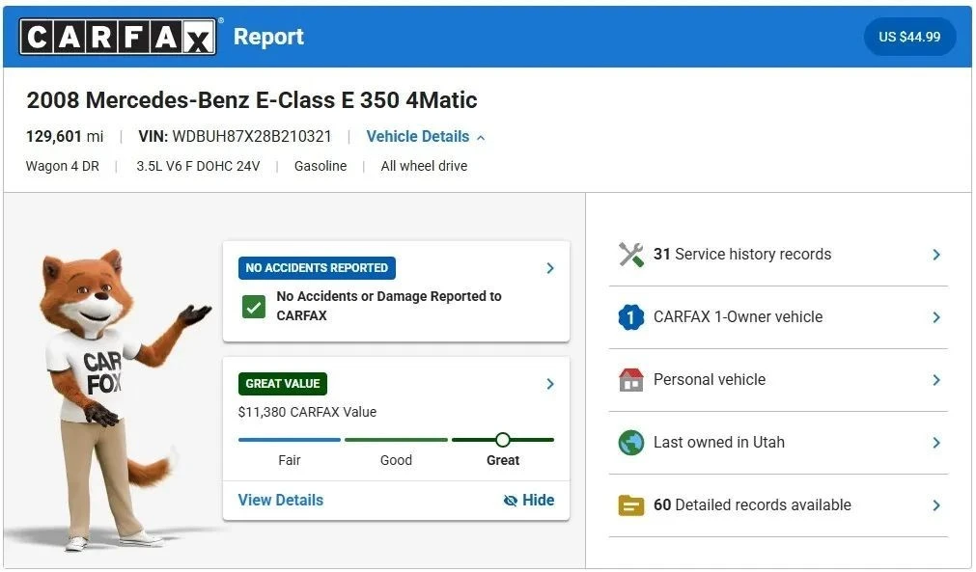The width and height of the screenshot is (976, 572).
Task: Expand the Great Value card chevron
Action: click(x=549, y=384)
